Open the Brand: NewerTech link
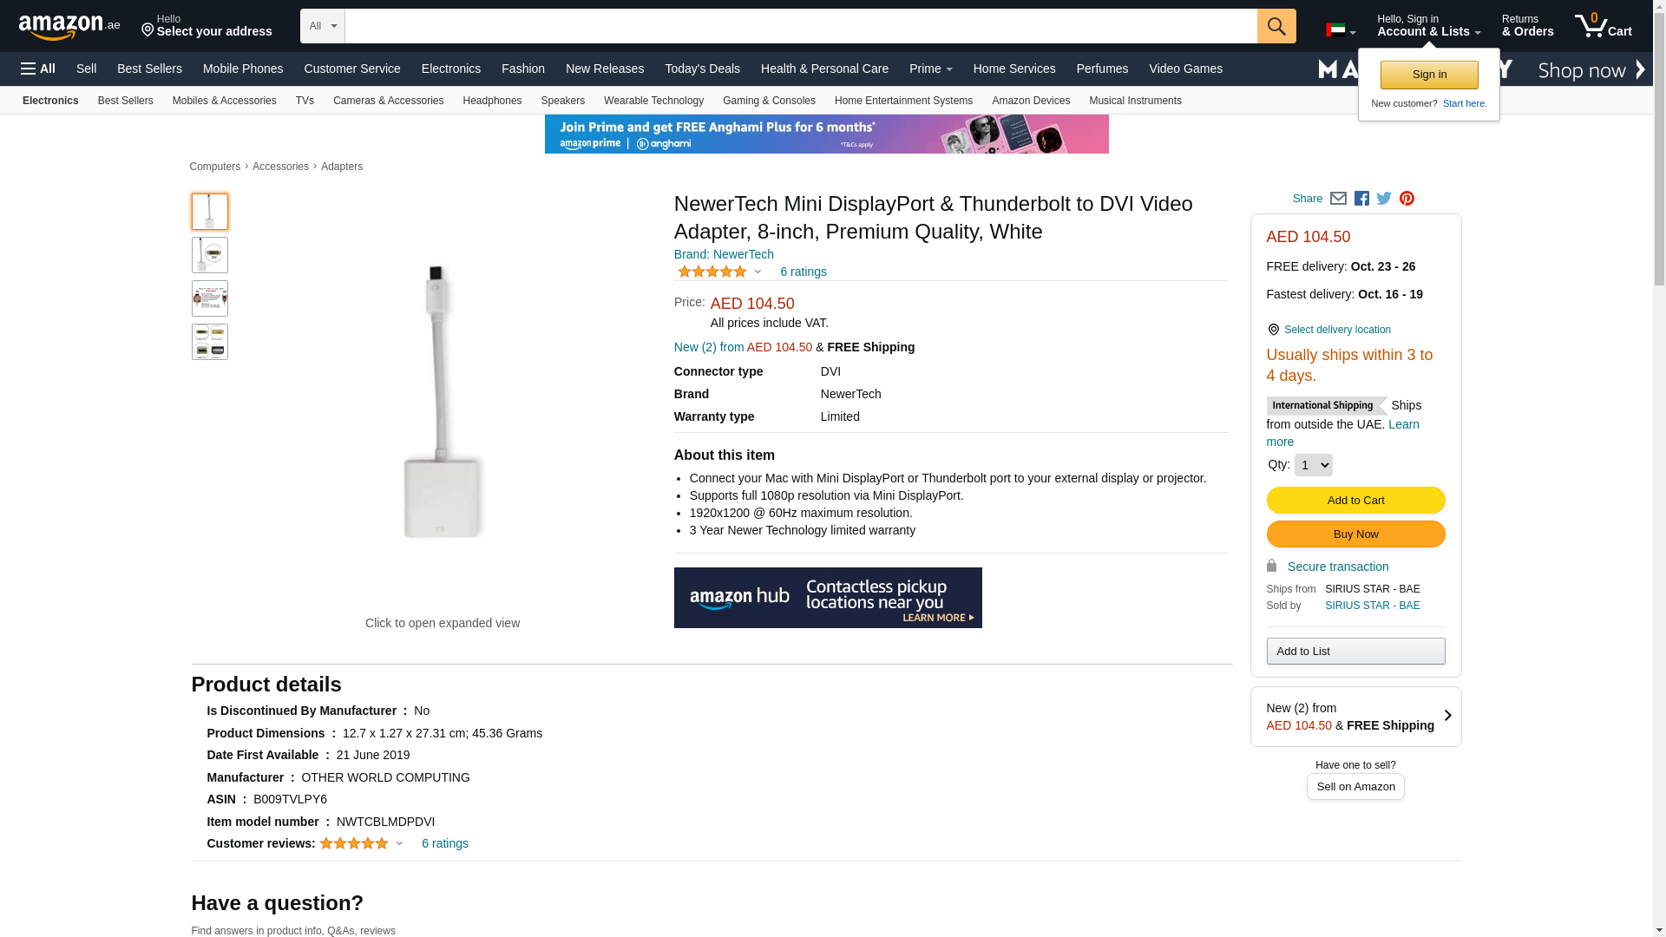Image resolution: width=1666 pixels, height=937 pixels. pos(724,254)
